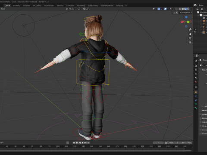207x155 pixels.
Task: Open the Scene properties tab icon
Action: 196,77
